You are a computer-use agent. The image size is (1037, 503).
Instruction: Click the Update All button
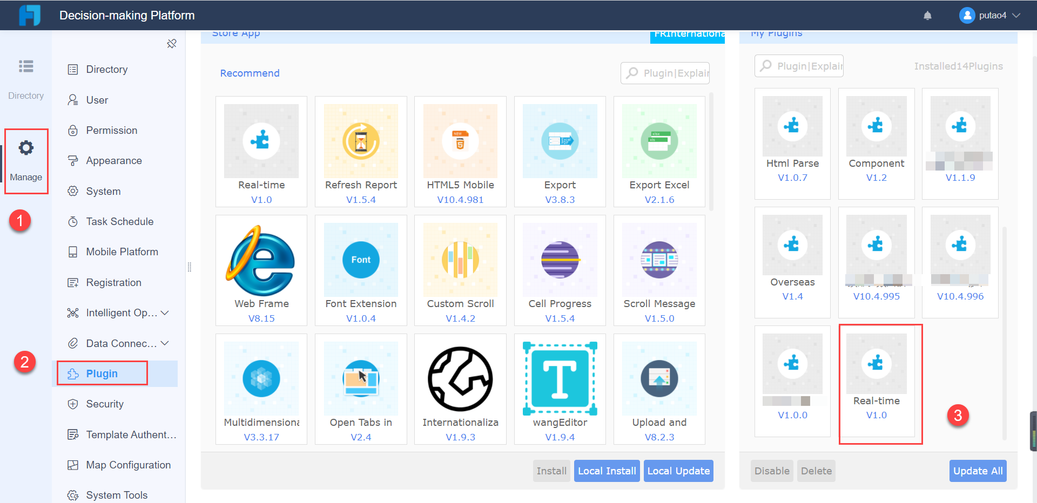(x=978, y=471)
